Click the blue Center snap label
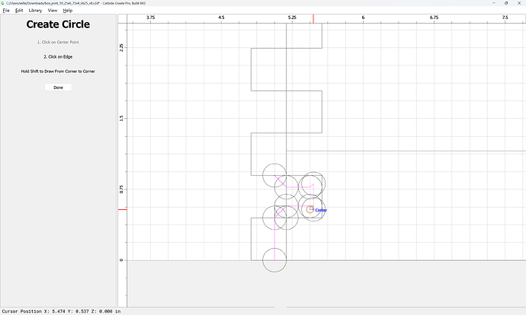 (x=321, y=210)
